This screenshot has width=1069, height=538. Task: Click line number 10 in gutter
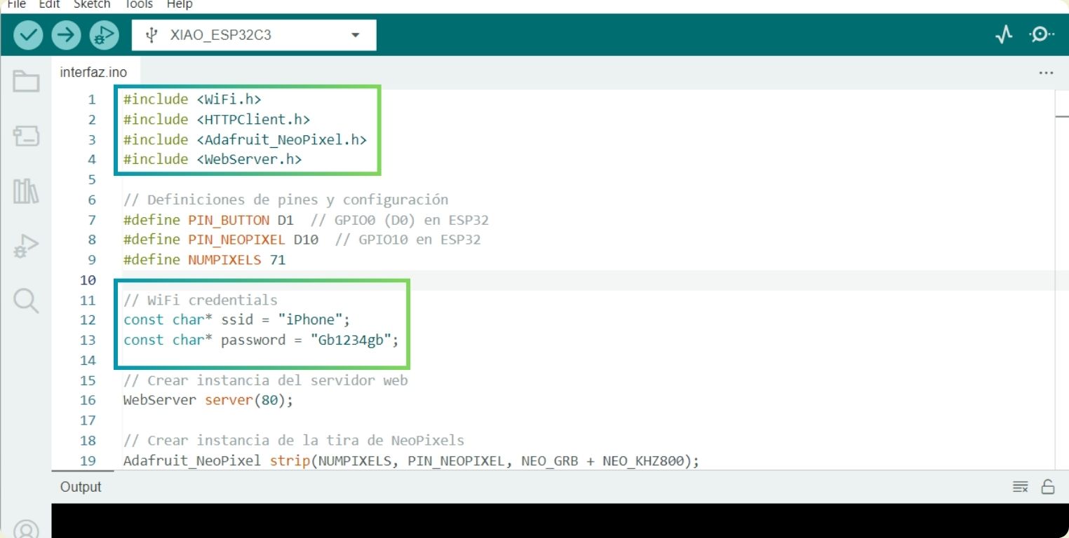pos(88,280)
